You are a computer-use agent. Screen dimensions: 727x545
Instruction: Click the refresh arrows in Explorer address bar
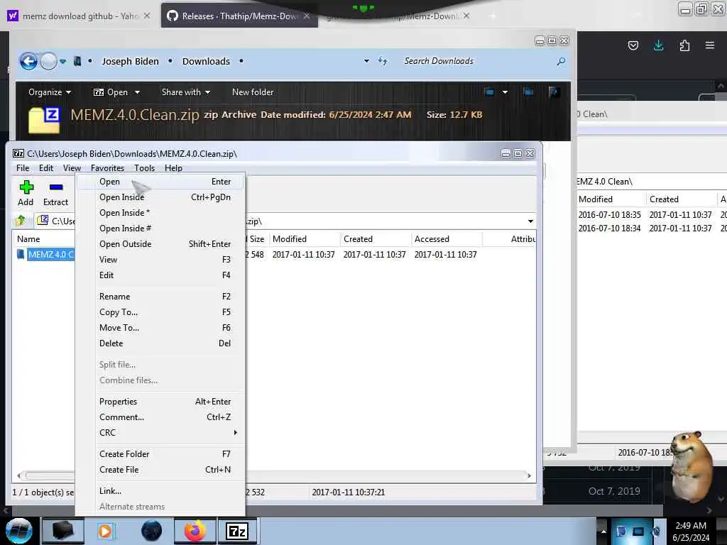(383, 61)
